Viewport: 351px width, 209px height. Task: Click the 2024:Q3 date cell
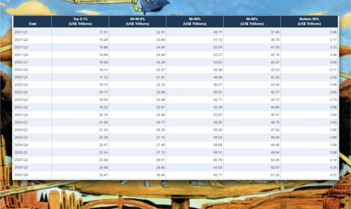pyautogui.click(x=32, y=137)
